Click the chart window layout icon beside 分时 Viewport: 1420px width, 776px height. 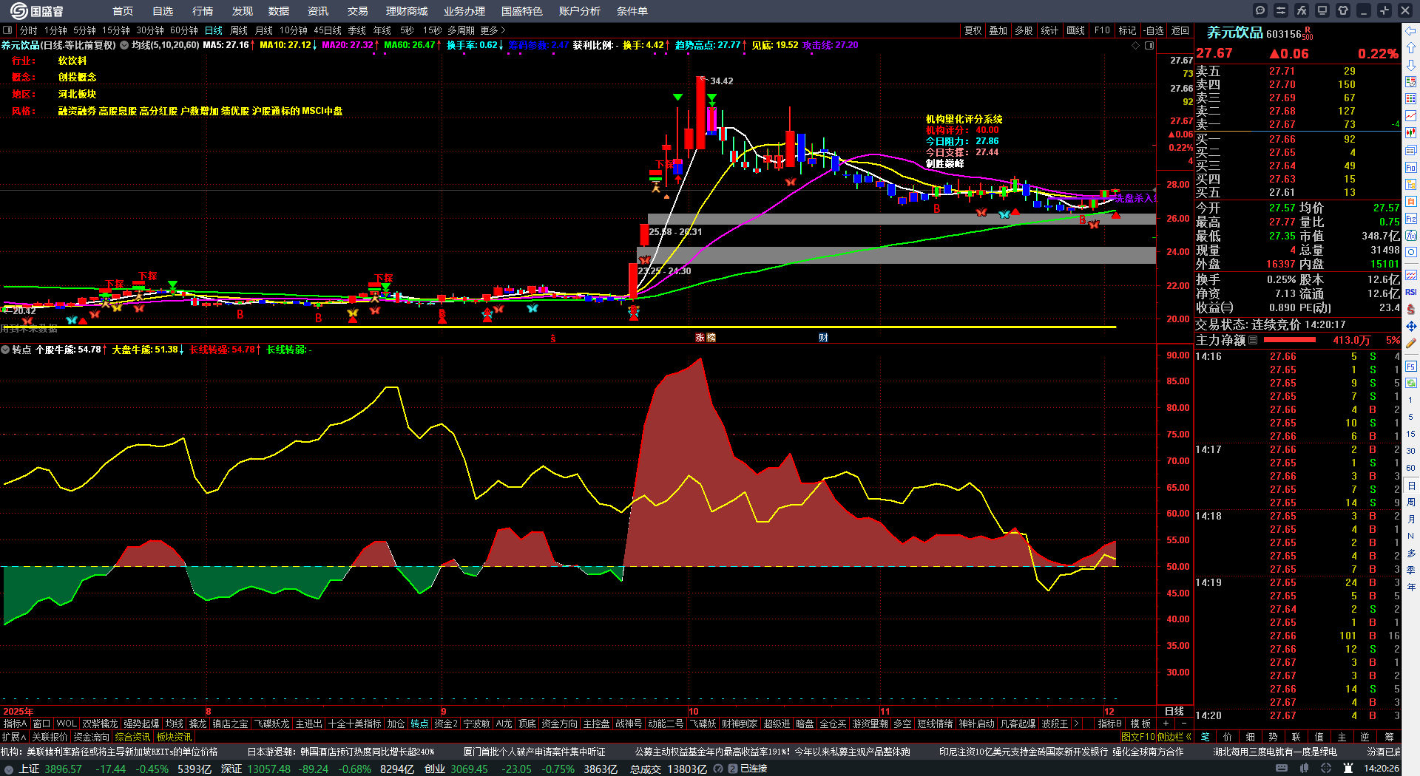pos(7,30)
